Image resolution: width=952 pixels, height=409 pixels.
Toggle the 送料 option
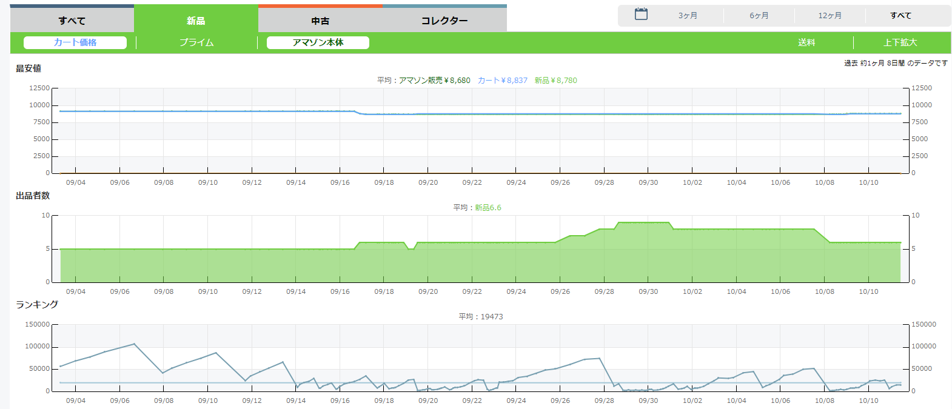coord(806,42)
